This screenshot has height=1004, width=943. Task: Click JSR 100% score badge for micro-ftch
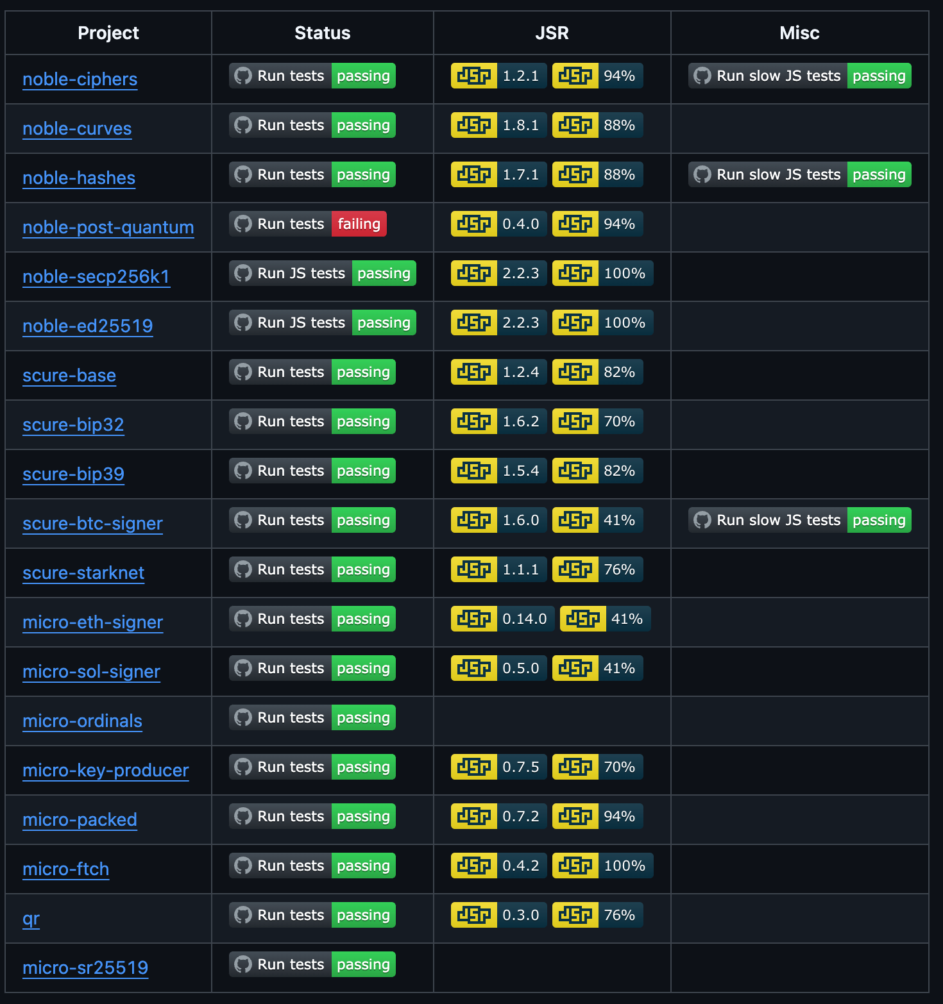click(603, 866)
